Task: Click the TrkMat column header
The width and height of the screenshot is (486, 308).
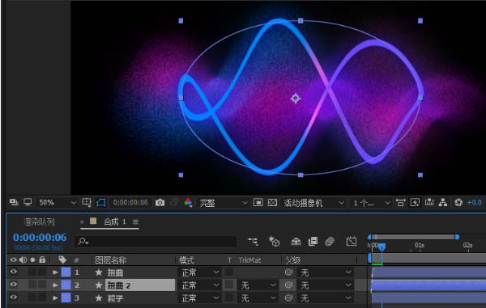Action: click(x=249, y=260)
